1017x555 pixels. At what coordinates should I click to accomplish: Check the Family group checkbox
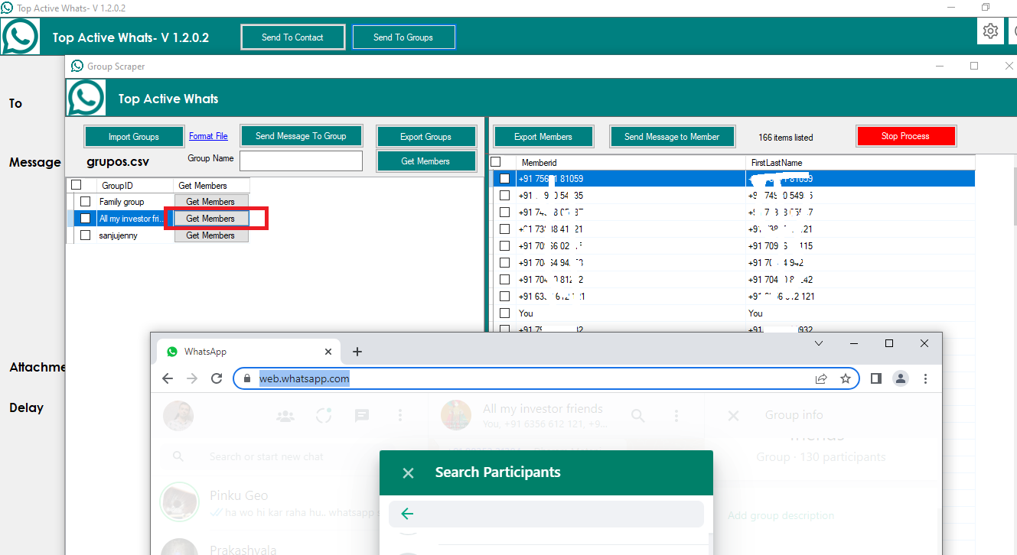coord(86,202)
